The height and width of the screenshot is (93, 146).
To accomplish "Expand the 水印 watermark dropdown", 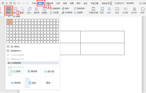I will pyautogui.click(x=111, y=12).
